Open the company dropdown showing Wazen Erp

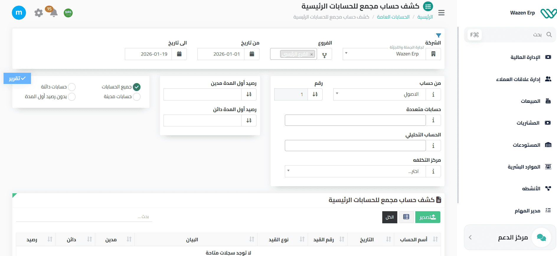(x=384, y=54)
